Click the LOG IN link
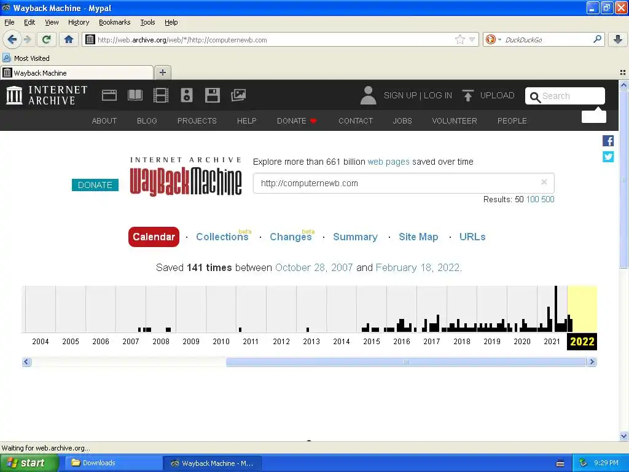This screenshot has width=629, height=472. 438,95
